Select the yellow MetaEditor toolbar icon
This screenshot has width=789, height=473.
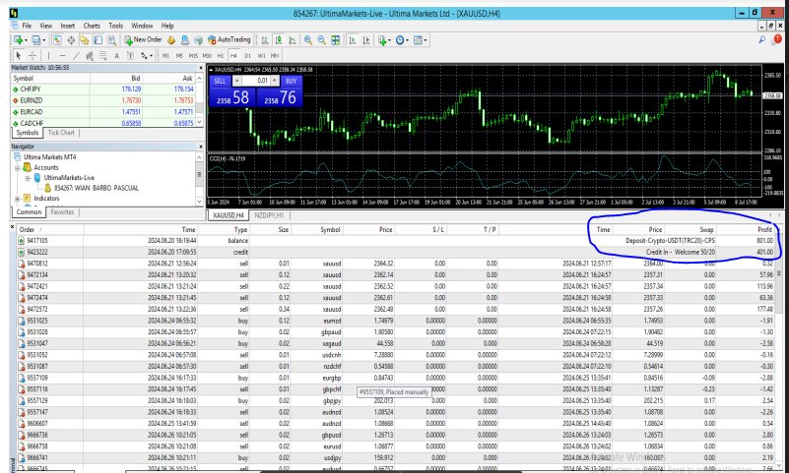171,40
